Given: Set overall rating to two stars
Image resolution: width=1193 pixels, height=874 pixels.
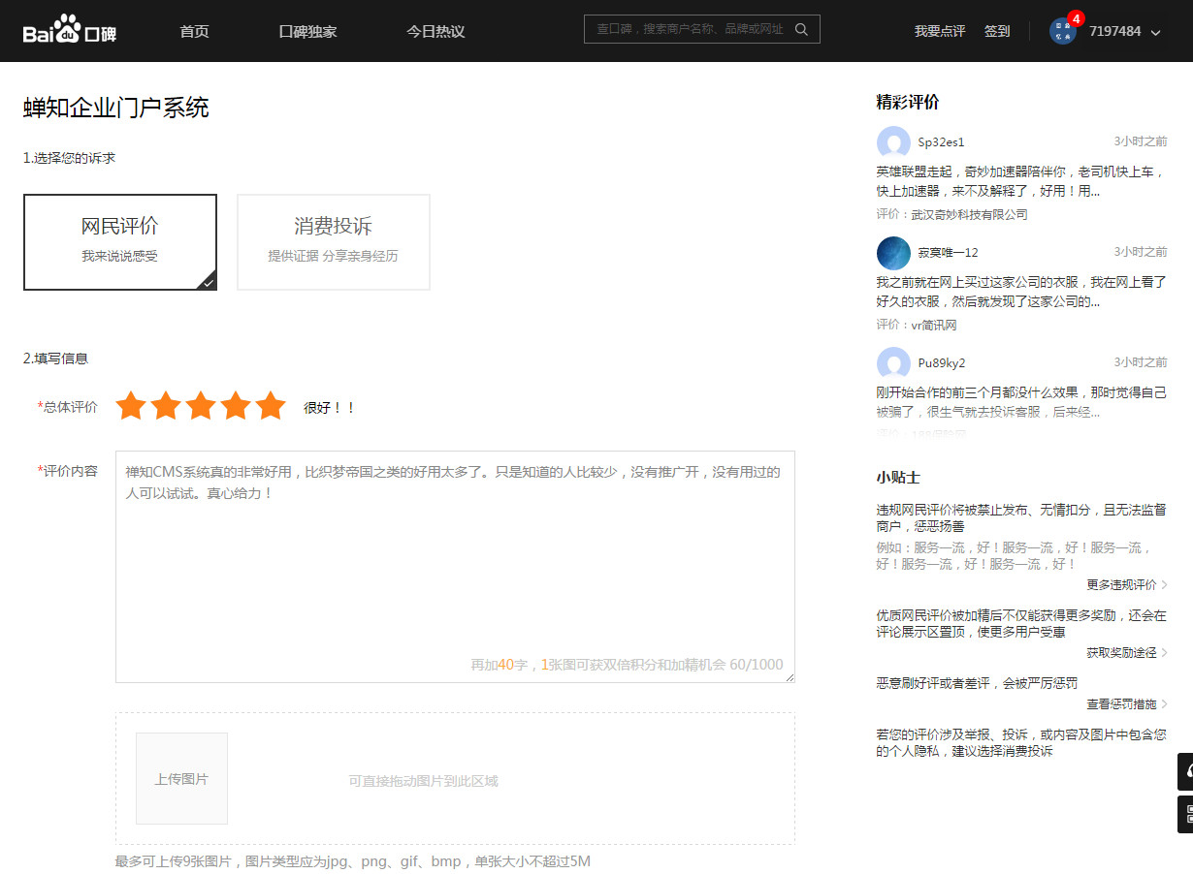Looking at the screenshot, I should coord(165,406).
